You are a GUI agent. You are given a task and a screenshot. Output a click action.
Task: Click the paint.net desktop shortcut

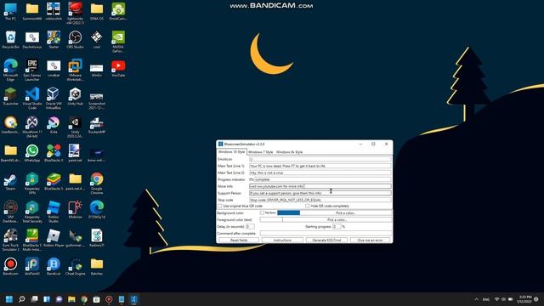click(76, 154)
